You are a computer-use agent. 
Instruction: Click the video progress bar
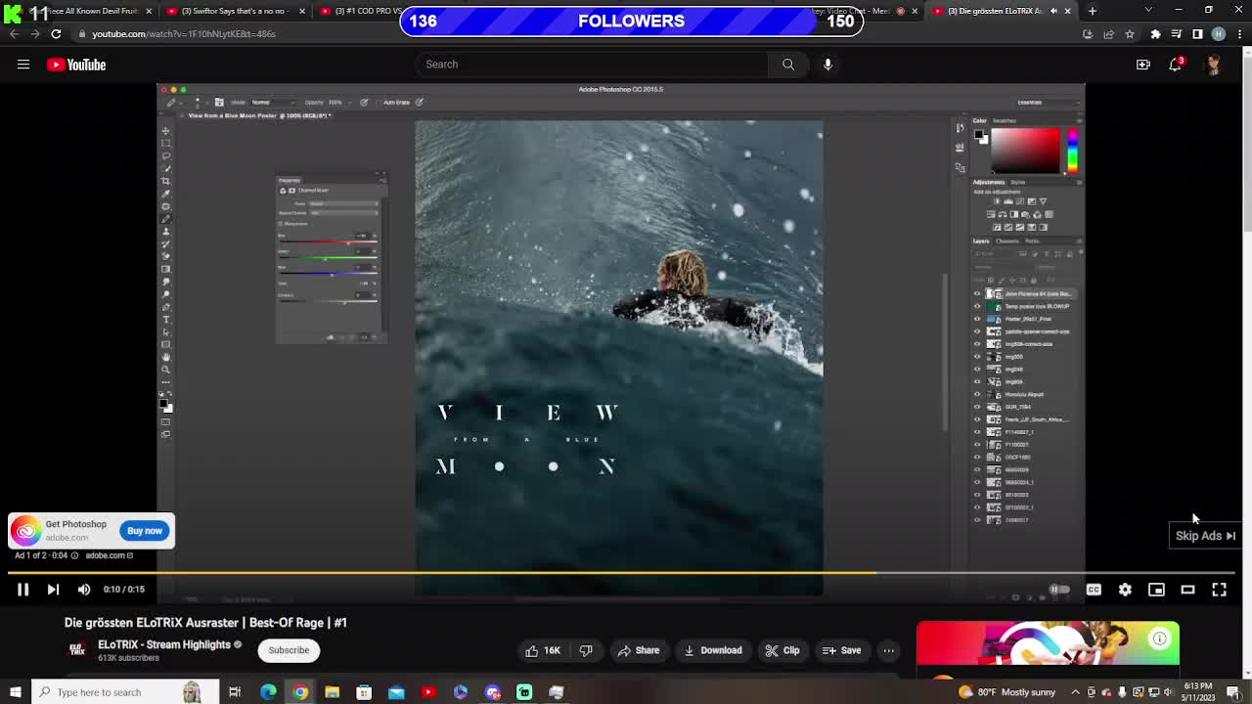[x=622, y=573]
